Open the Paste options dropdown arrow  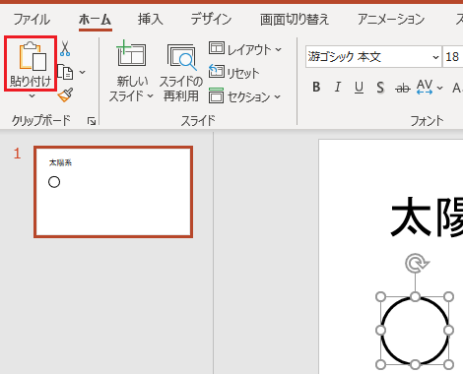32,96
